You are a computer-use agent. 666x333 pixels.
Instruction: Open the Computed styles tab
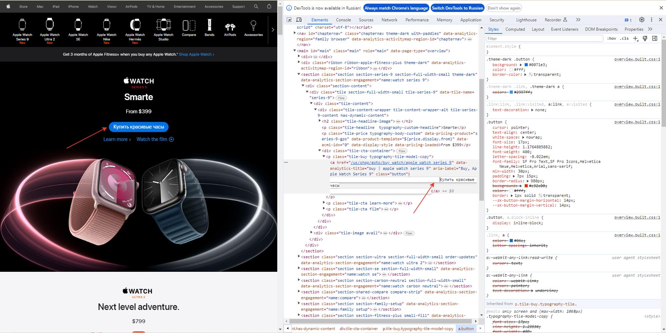click(515, 29)
